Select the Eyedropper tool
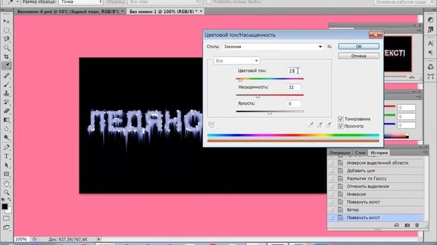 tap(7, 65)
